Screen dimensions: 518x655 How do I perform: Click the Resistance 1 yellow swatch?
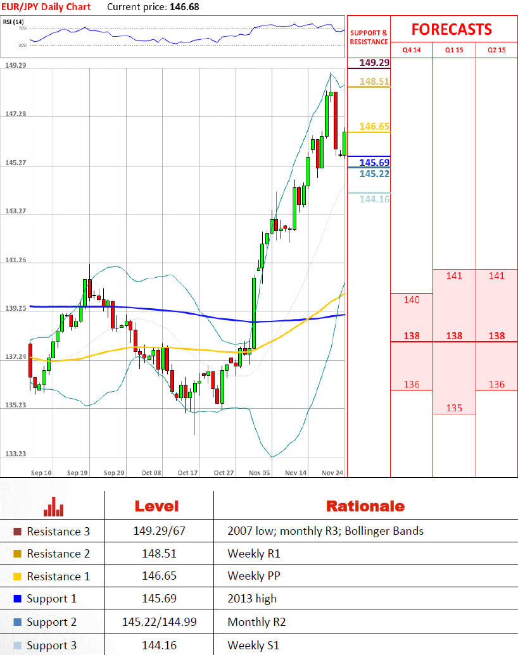pyautogui.click(x=17, y=577)
